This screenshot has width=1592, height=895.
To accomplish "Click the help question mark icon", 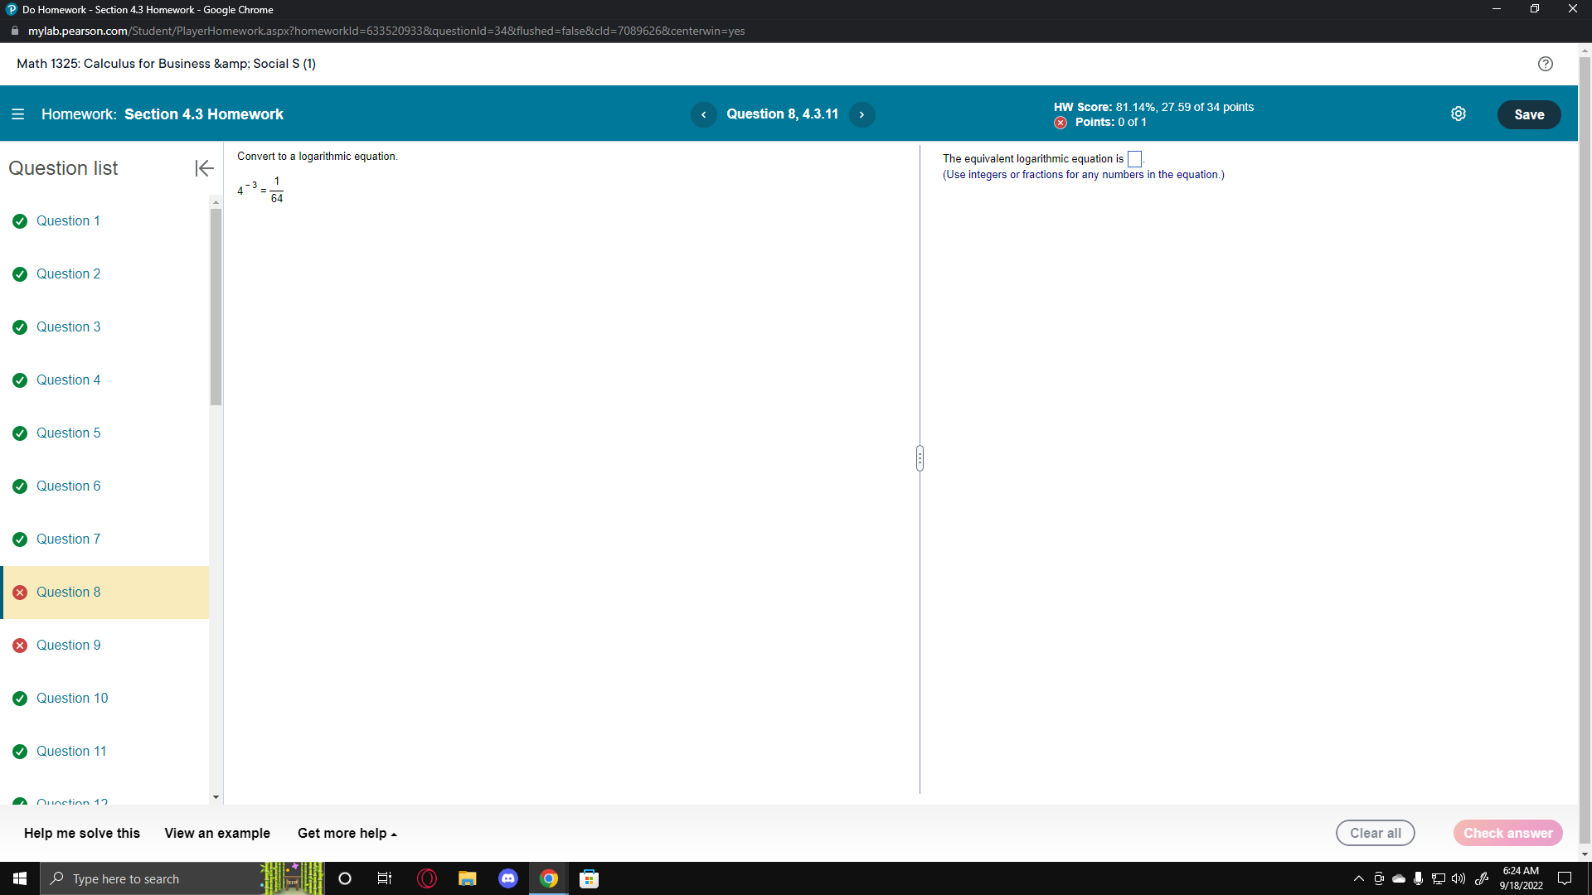I will pos(1545,64).
